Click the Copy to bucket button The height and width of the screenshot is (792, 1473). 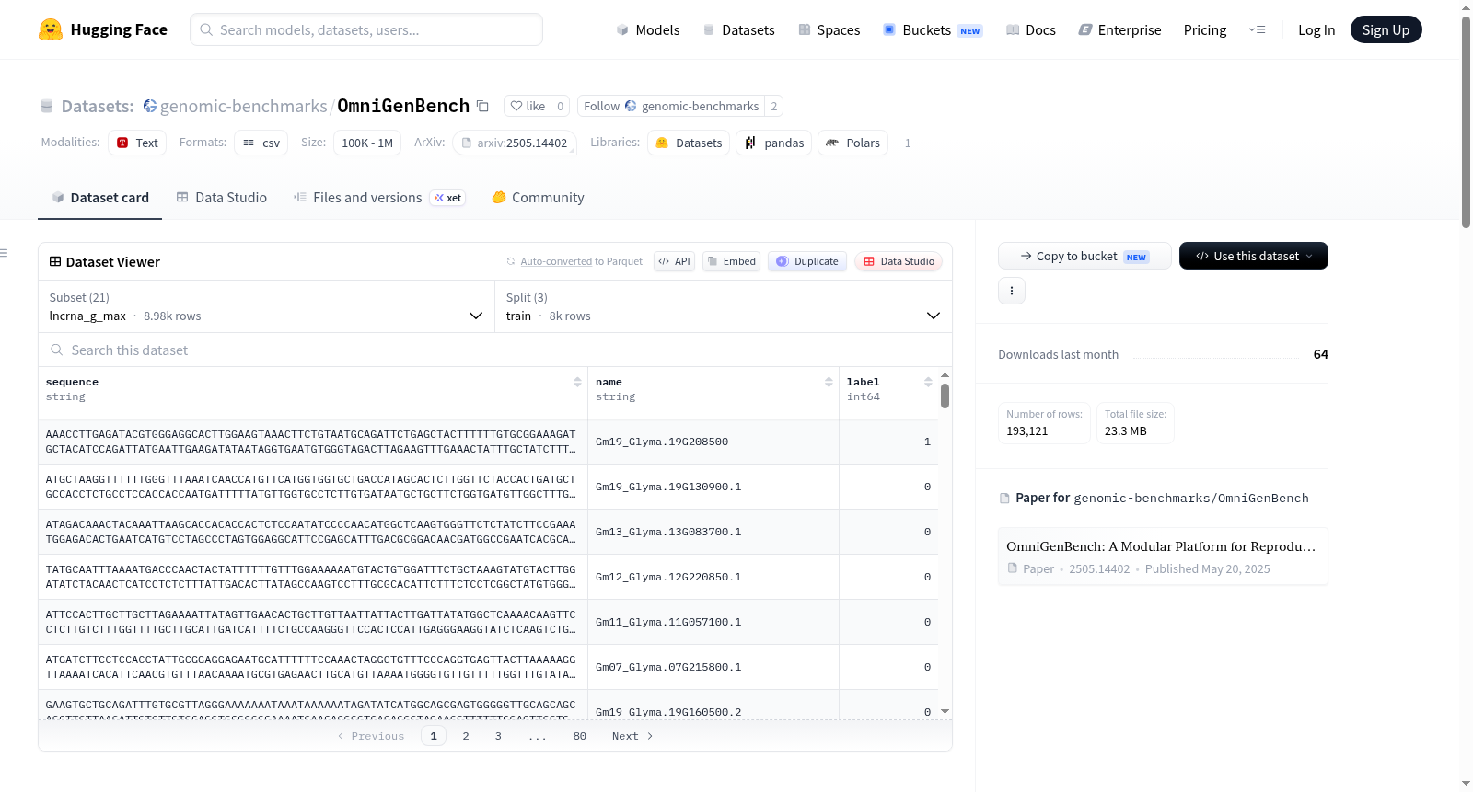1084,256
